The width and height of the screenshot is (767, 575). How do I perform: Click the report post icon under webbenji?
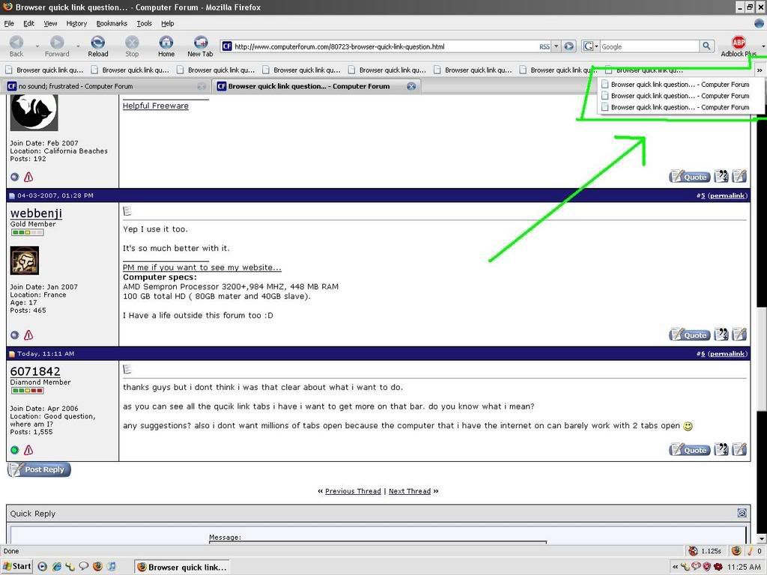28,335
